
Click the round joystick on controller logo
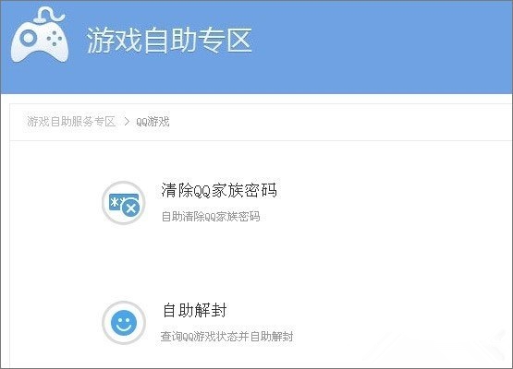(28, 38)
